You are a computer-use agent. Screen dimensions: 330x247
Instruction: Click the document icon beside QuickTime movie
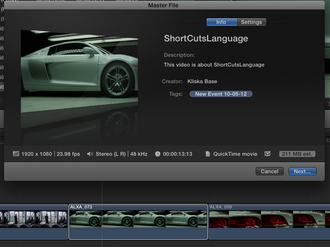[x=207, y=154]
